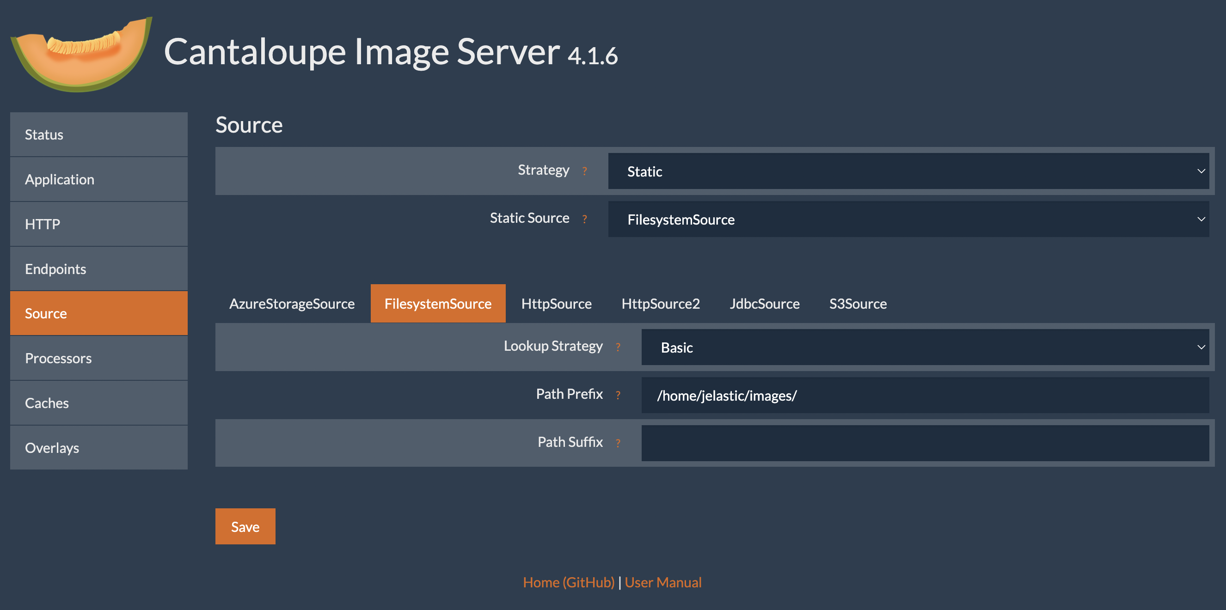This screenshot has width=1226, height=610.
Task: Click the Static Source field label
Action: tap(530, 218)
